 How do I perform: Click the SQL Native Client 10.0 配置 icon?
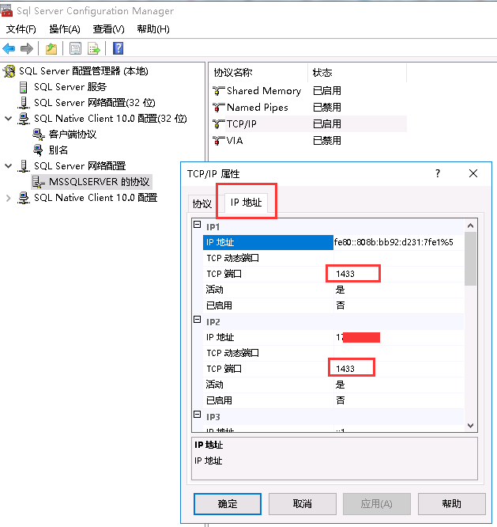coord(24,198)
